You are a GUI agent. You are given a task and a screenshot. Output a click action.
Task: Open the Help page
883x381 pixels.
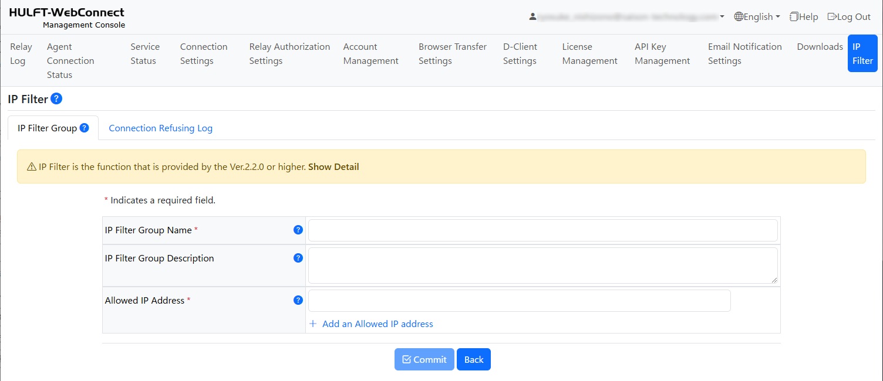point(804,17)
